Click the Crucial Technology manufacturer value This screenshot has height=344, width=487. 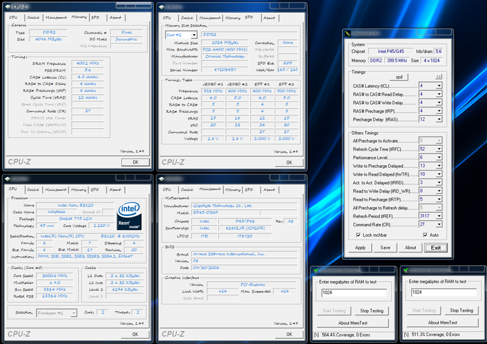[225, 56]
